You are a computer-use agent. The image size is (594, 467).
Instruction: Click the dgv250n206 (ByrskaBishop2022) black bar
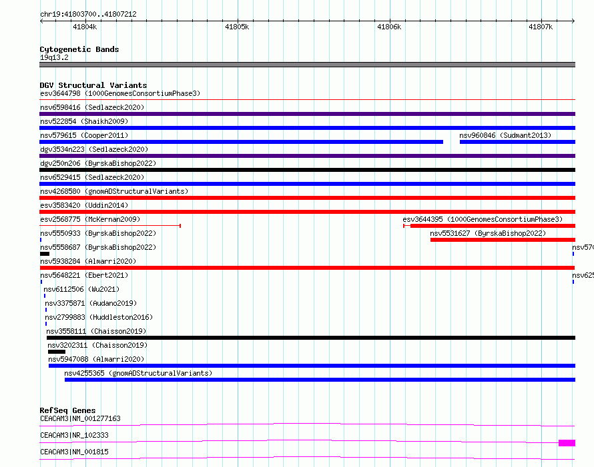pos(307,170)
